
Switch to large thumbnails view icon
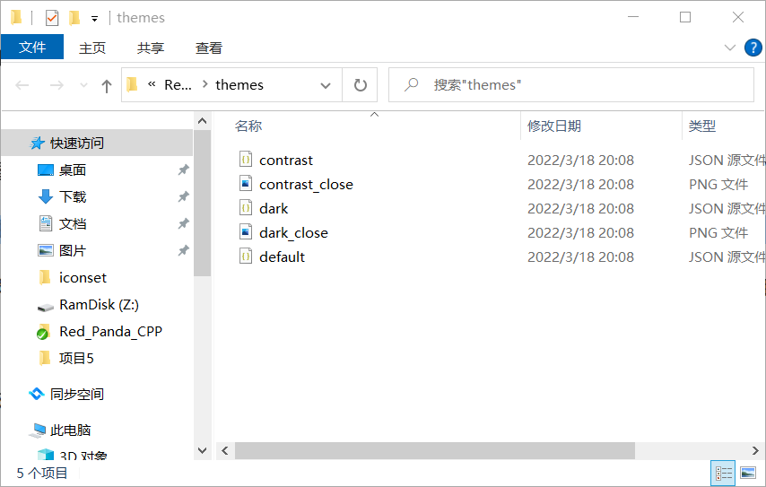(x=748, y=473)
